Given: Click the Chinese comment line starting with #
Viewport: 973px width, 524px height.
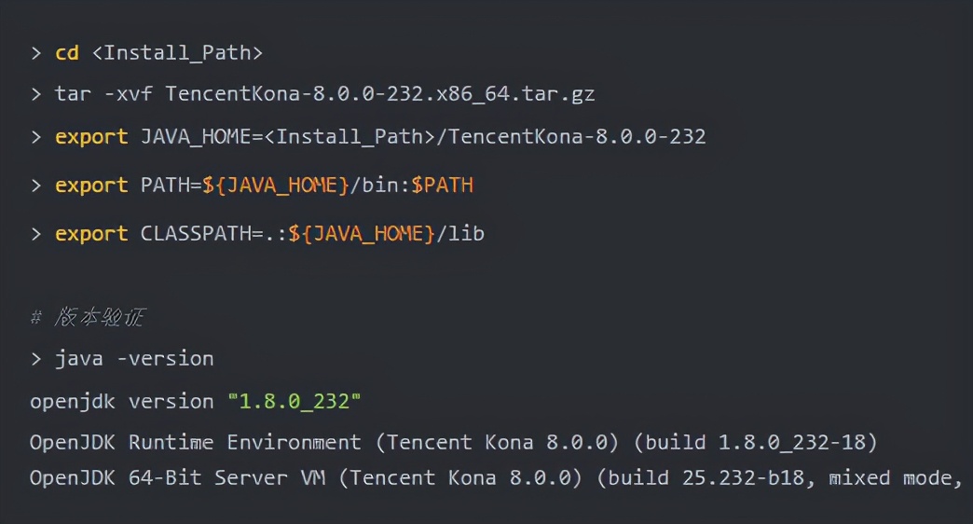Looking at the screenshot, I should click(x=88, y=317).
